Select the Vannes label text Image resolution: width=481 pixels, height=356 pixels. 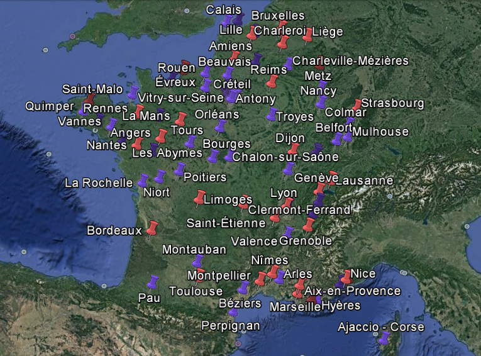(79, 121)
